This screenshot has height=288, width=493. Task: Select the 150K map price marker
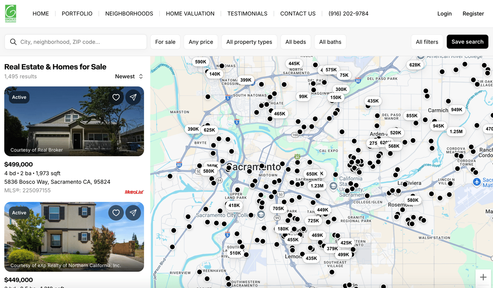335,97
